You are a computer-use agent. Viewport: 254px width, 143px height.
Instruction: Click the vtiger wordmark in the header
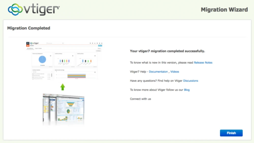(x=42, y=9)
